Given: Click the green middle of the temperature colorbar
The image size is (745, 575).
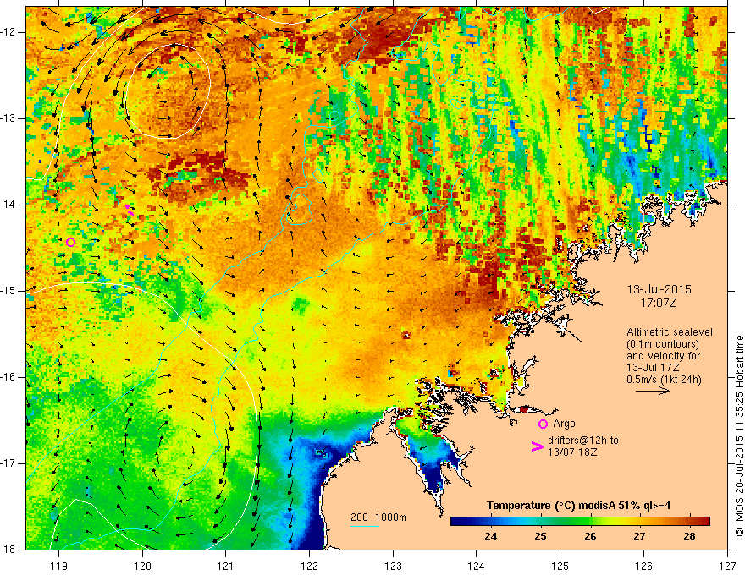Looking at the screenshot, I should tap(580, 521).
